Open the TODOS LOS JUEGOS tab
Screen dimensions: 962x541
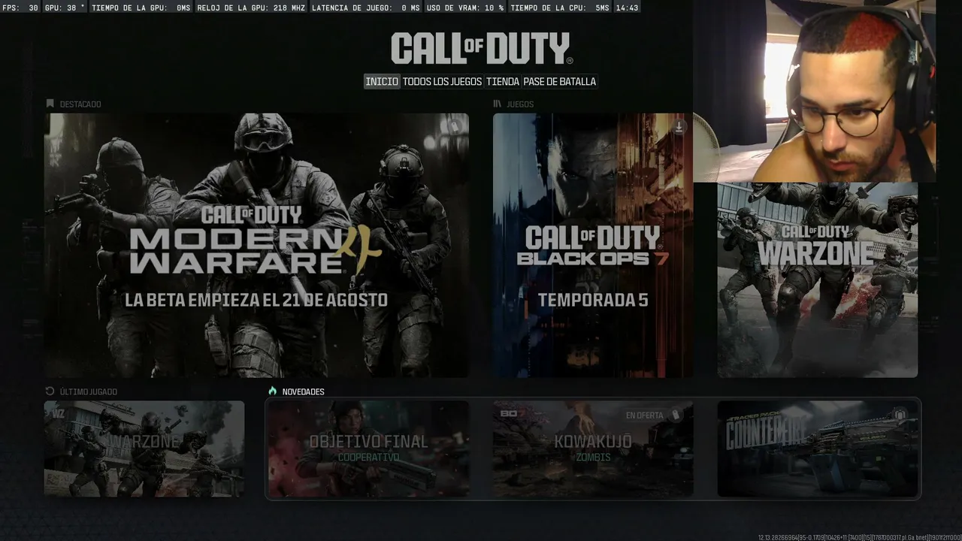442,81
